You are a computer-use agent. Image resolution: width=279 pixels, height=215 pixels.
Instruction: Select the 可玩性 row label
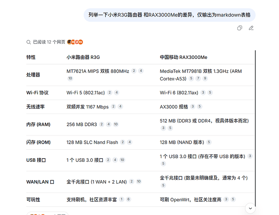coord(33,200)
